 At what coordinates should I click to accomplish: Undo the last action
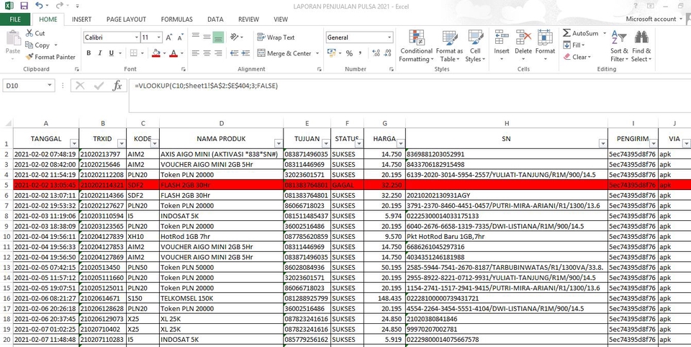click(x=39, y=6)
